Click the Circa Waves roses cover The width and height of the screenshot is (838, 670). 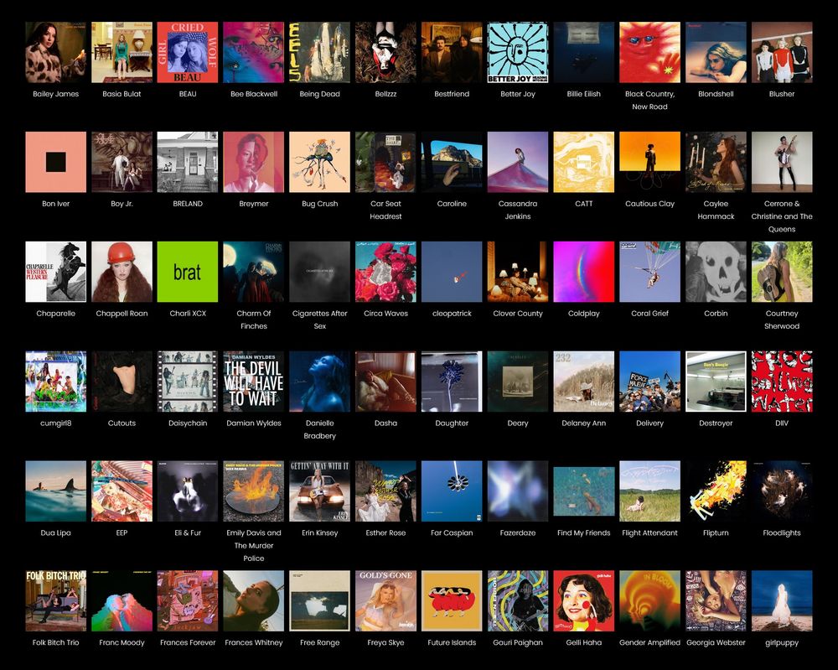click(385, 272)
